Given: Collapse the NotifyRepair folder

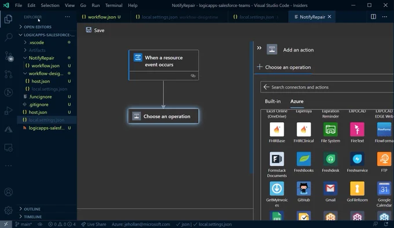Looking at the screenshot, I should click(x=47, y=58).
